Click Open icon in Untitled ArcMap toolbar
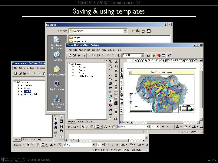The image size is (218, 163). point(74,55)
